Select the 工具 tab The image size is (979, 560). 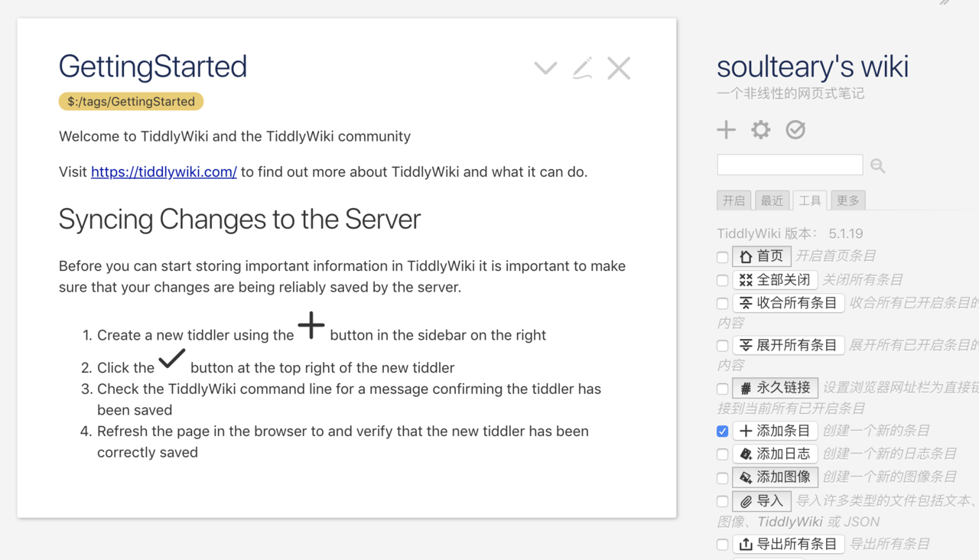pyautogui.click(x=810, y=200)
